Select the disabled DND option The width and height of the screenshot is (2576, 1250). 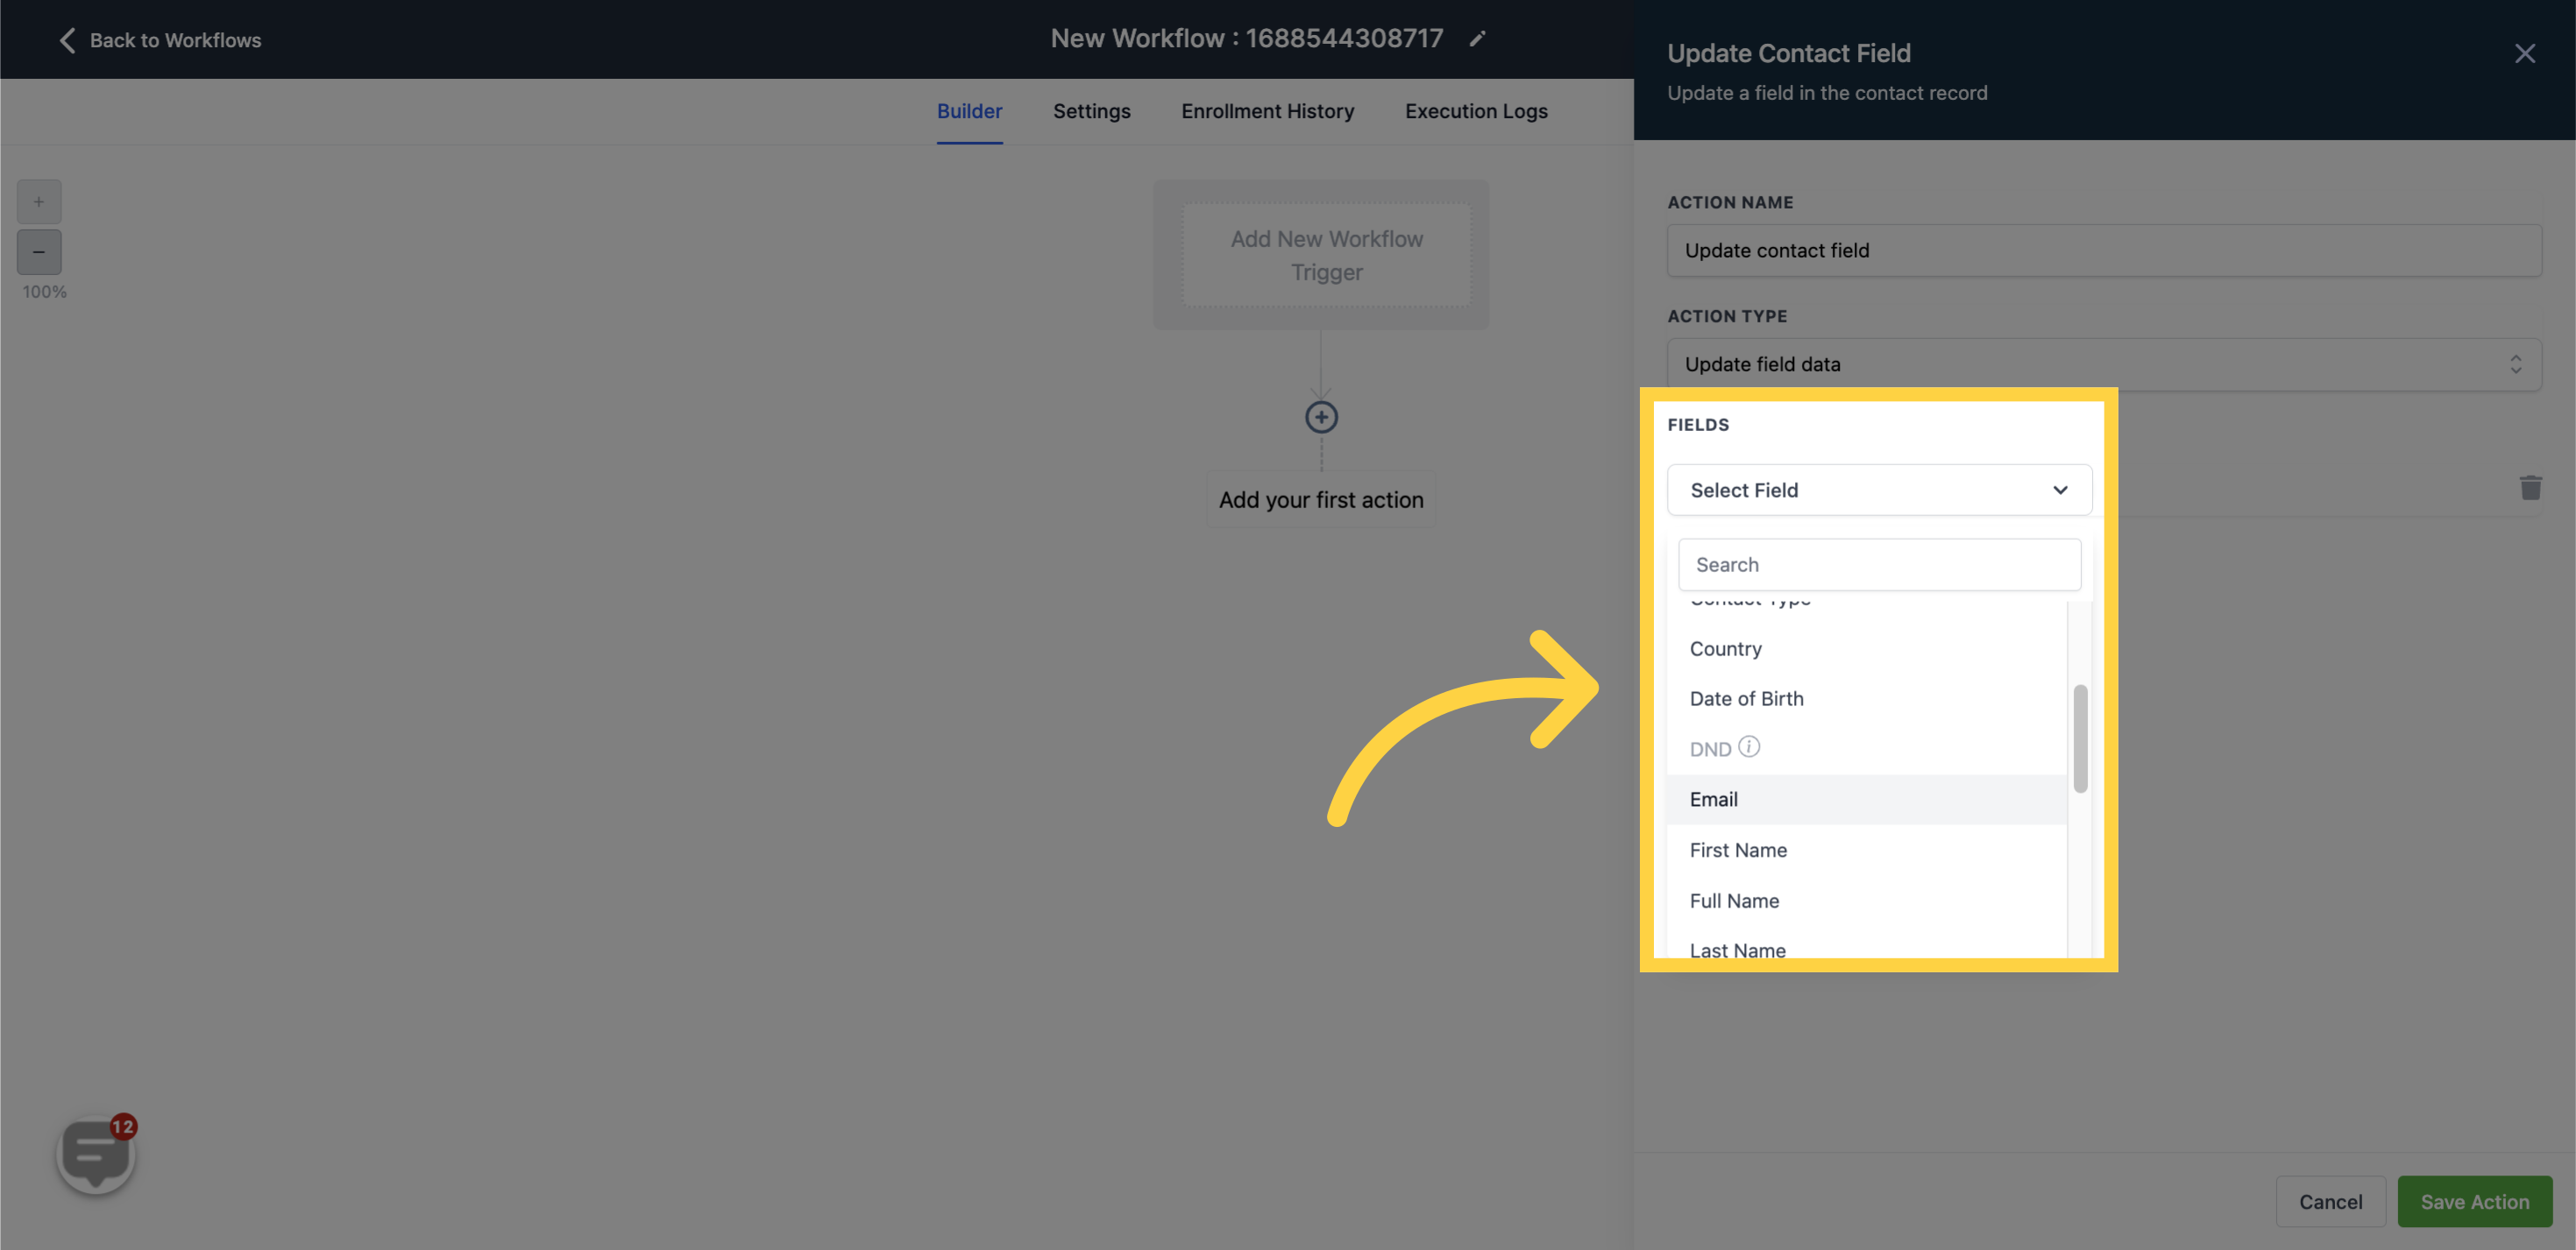pyautogui.click(x=1866, y=748)
